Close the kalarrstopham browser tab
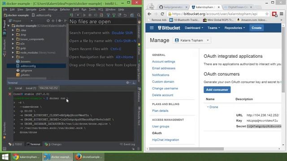 [x=218, y=7]
